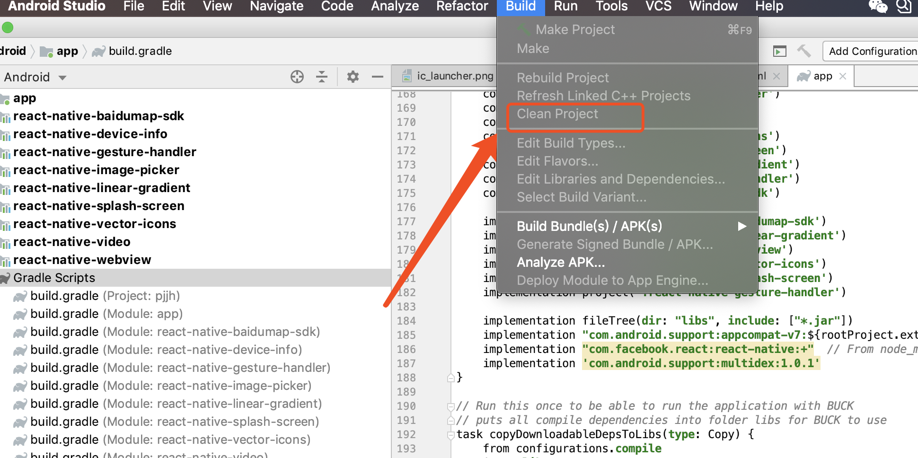Select react-native-baidumap-sdk module

98,116
